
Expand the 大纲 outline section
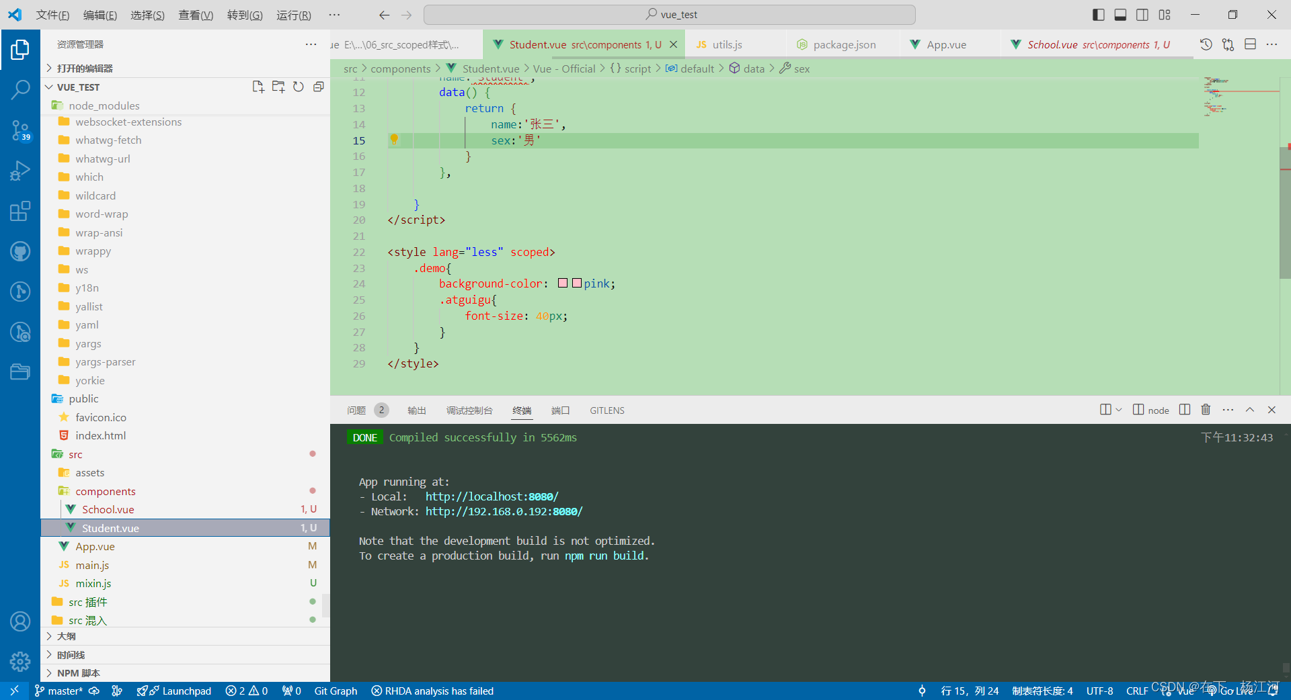pyautogui.click(x=185, y=636)
